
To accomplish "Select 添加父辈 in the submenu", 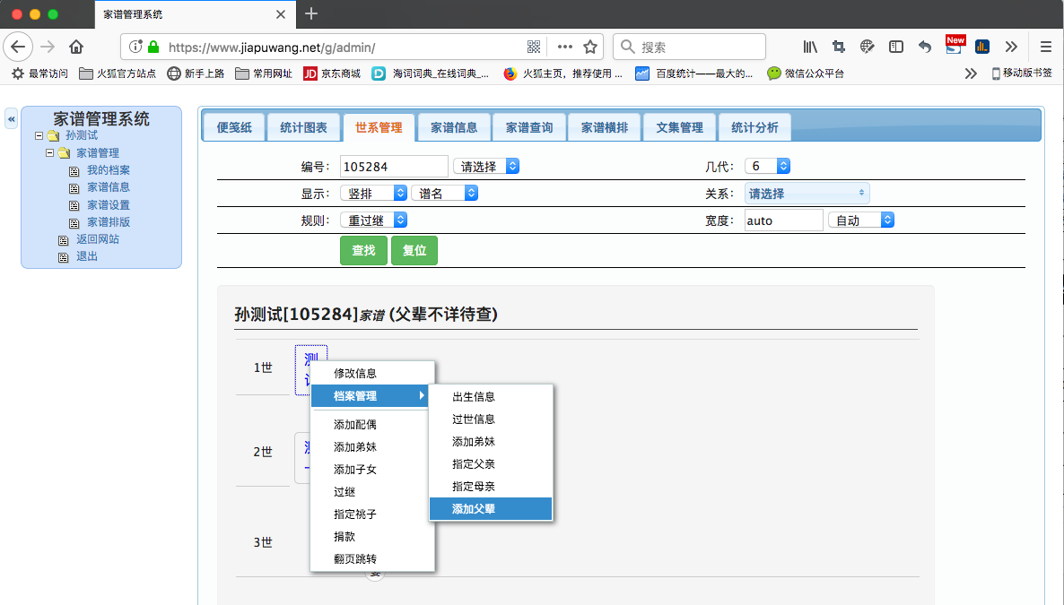I will pos(491,509).
